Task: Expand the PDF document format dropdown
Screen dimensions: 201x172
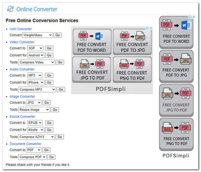Action: tap(34, 150)
